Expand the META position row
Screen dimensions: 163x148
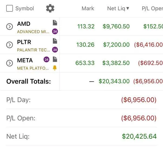coord(9,63)
